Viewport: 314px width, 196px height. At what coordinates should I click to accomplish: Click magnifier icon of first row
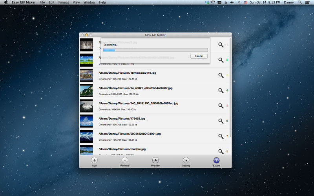[x=221, y=45]
